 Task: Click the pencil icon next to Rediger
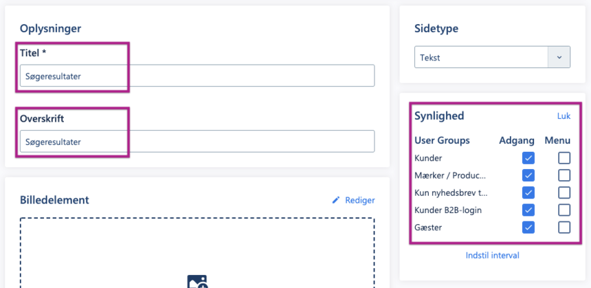[336, 200]
